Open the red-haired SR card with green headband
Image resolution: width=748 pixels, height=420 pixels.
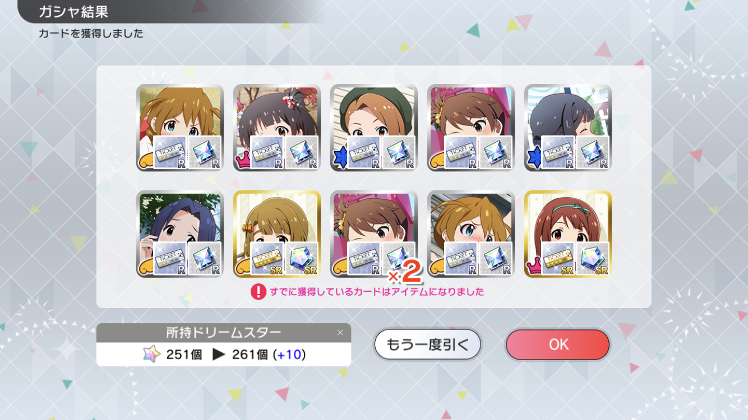point(567,234)
